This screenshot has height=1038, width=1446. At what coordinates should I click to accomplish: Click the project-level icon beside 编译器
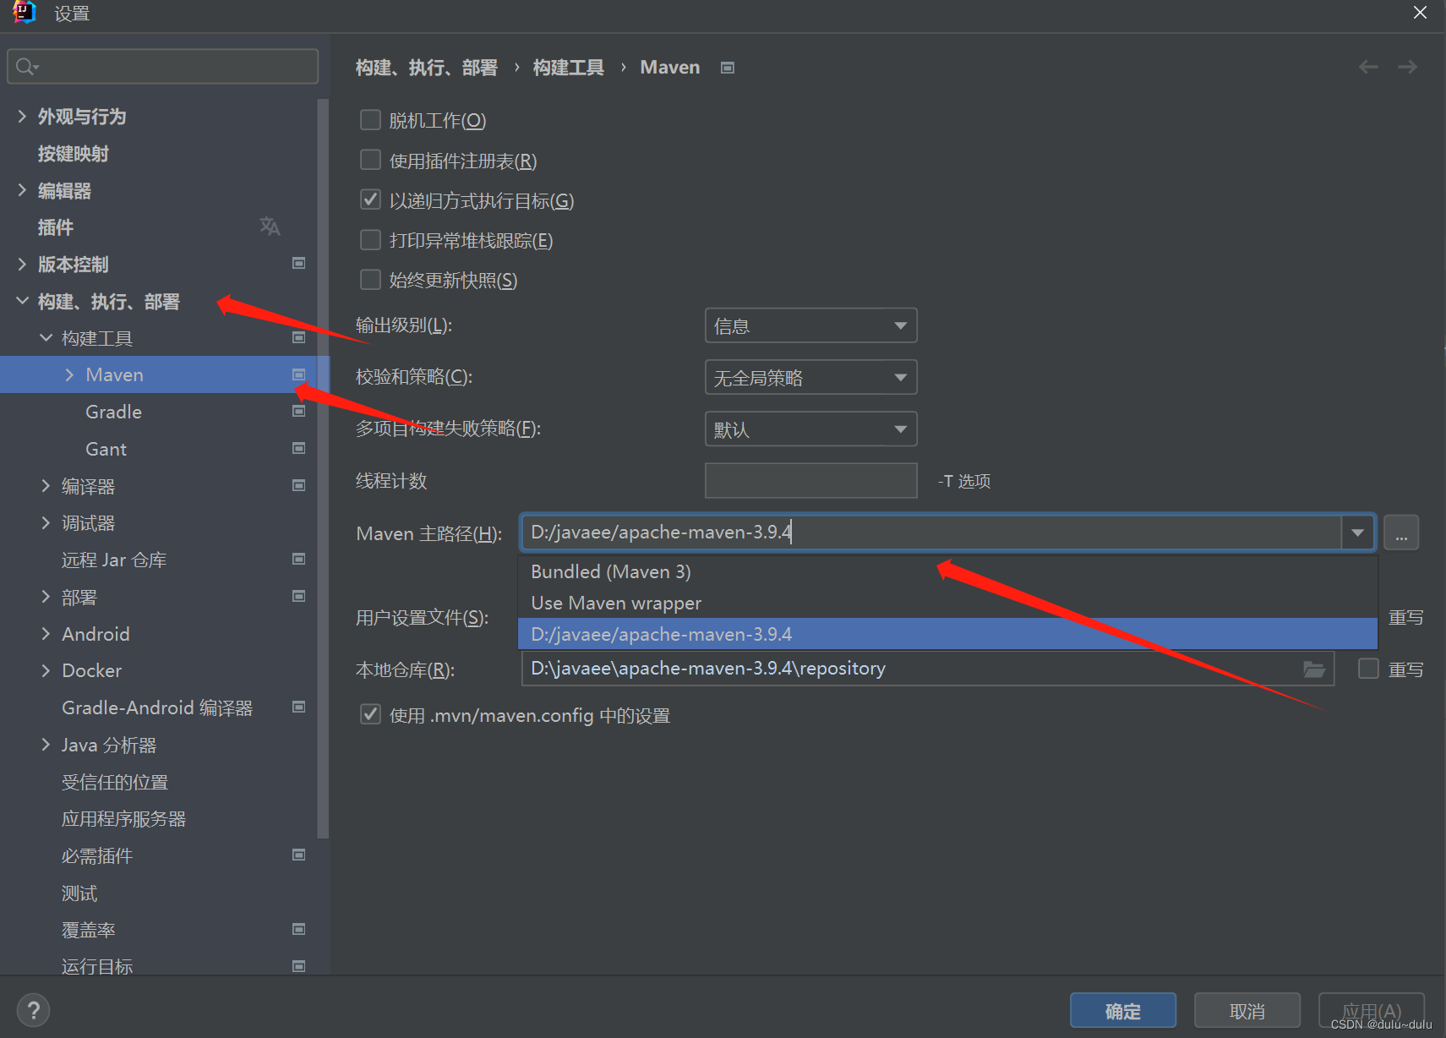tap(298, 486)
